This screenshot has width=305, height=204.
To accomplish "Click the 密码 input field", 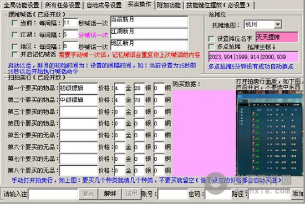I will tap(218, 194).
